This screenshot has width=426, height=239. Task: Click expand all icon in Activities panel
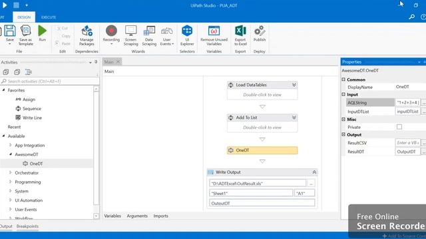pos(6,72)
